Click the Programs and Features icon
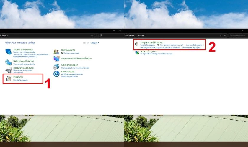248x147 pixels. [x=136, y=44]
